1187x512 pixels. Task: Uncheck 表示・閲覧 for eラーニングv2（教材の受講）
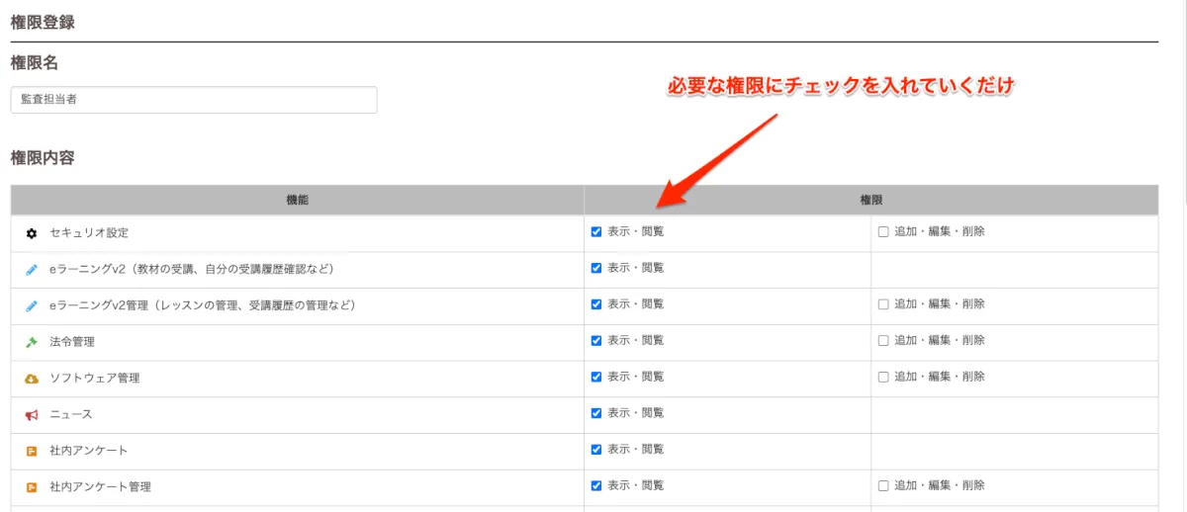(596, 268)
